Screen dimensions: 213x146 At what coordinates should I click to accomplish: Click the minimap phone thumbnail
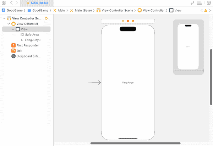188,46
